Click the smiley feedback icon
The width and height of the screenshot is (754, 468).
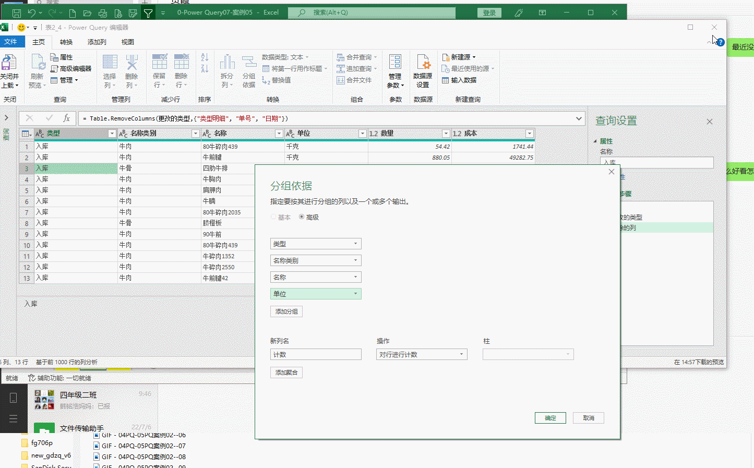[21, 28]
